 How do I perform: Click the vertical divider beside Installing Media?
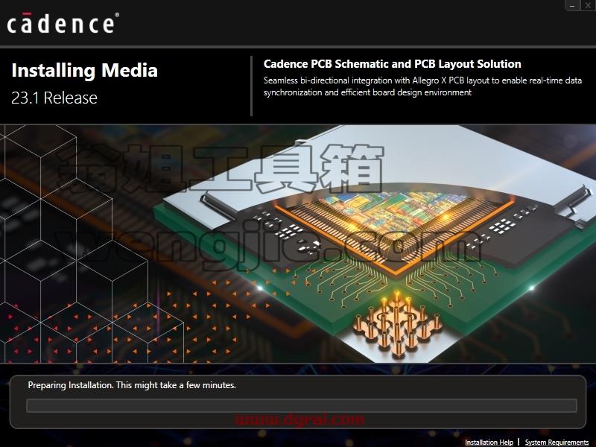coord(251,86)
